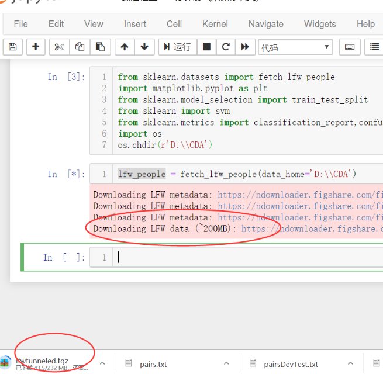Open the Kernel menu
Screen dimensions: 383x374
click(x=215, y=24)
